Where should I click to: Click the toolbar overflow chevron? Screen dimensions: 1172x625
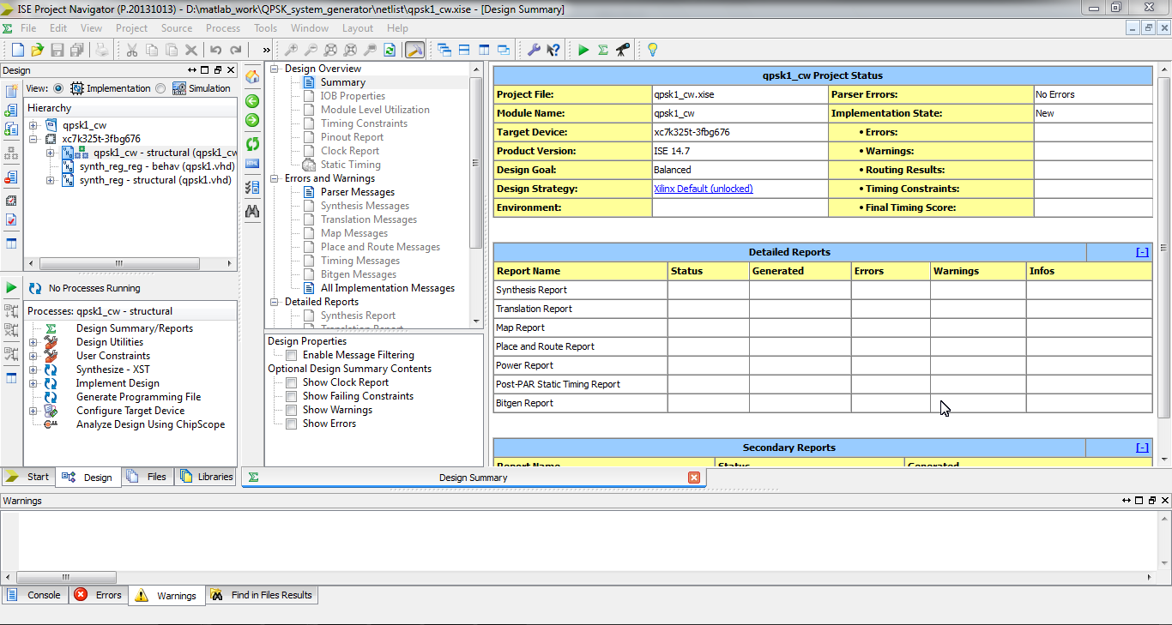(x=266, y=50)
